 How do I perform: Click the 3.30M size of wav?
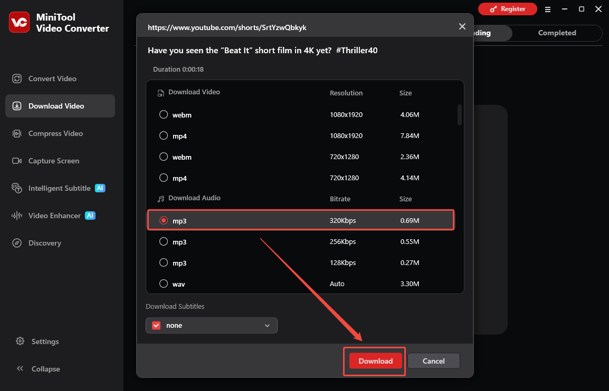click(410, 284)
